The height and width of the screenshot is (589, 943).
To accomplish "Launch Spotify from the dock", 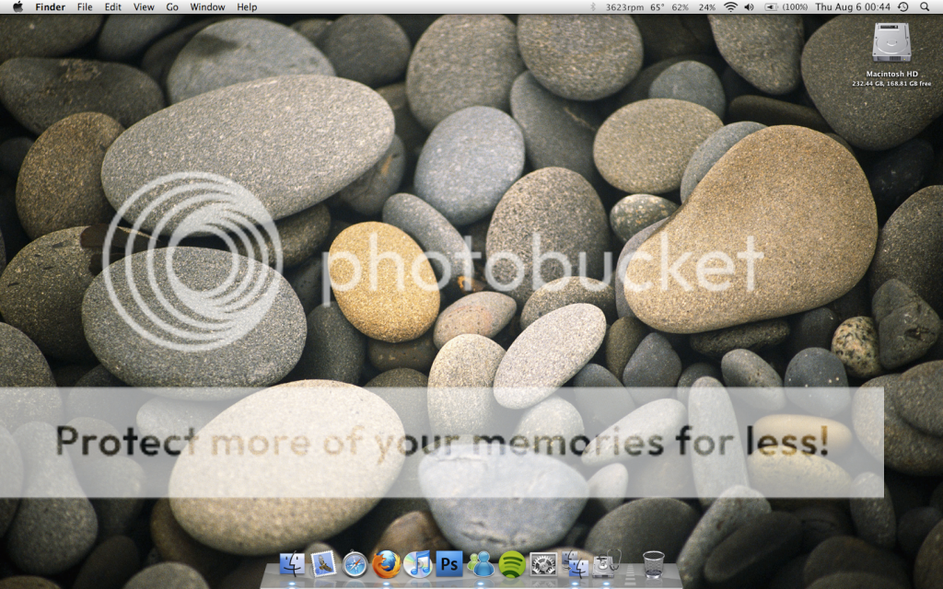I will point(512,562).
